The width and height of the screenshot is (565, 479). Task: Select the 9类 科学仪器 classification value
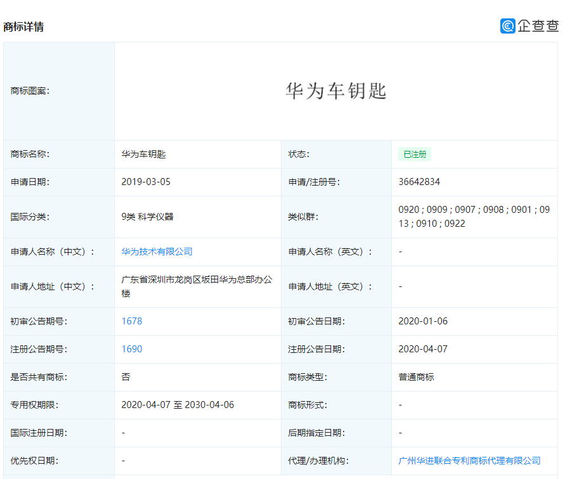[x=147, y=217]
